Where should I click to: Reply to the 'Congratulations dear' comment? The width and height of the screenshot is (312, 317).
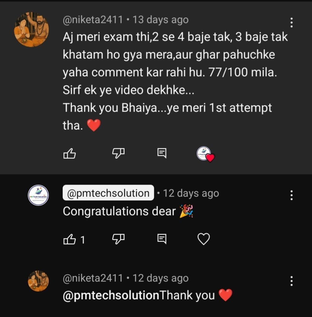click(x=162, y=239)
